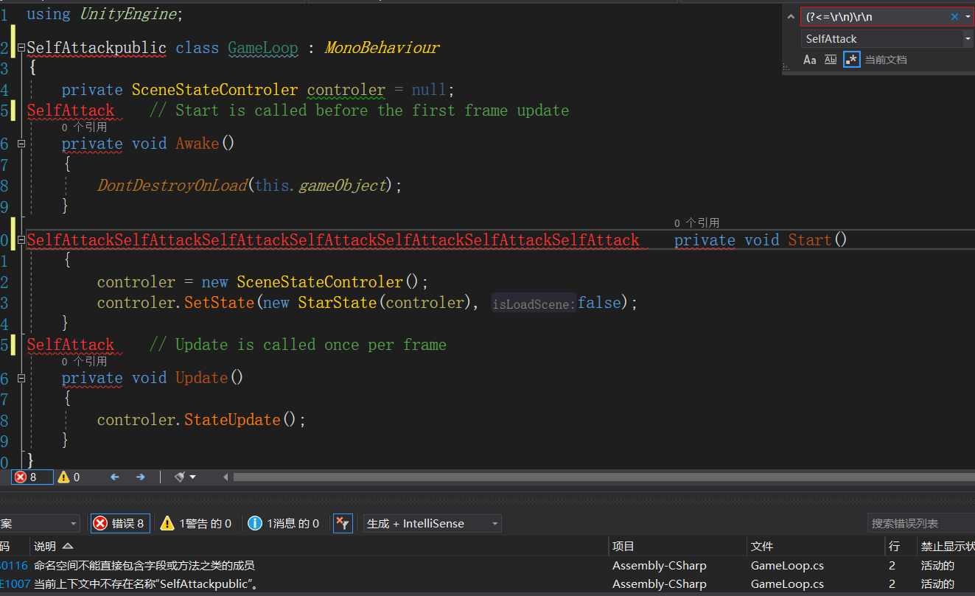Go to next issue with right arrow

140,477
